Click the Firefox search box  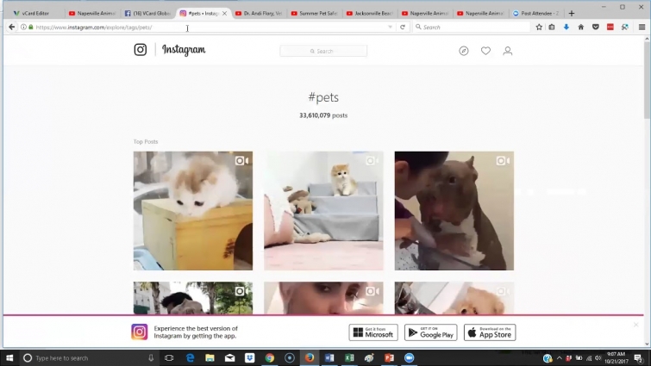(x=472, y=27)
